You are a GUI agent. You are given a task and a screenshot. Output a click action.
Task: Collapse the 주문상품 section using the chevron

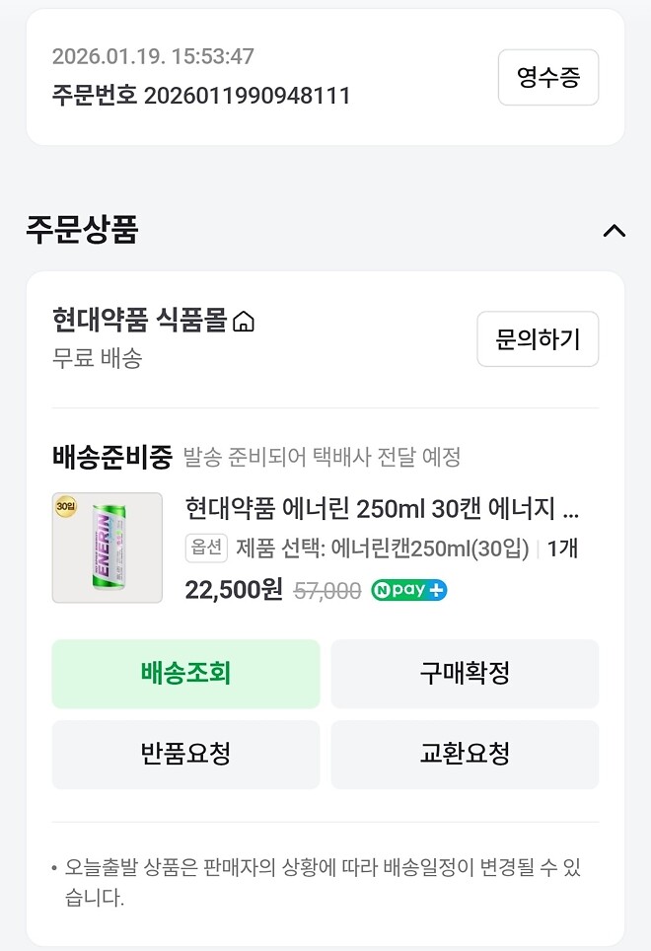click(615, 232)
